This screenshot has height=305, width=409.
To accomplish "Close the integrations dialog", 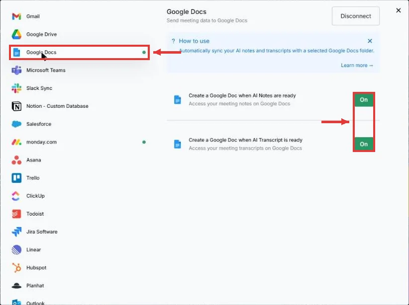I will [x=399, y=10].
